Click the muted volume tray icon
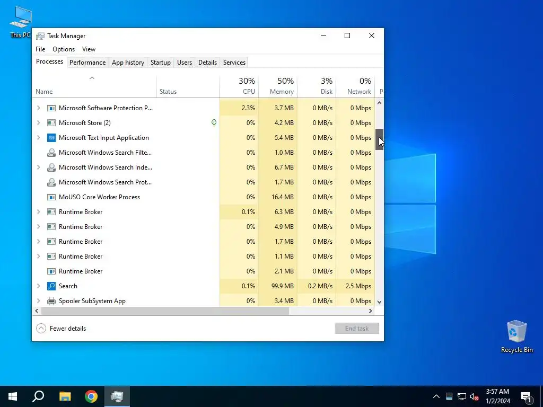The height and width of the screenshot is (407, 543). 474,396
